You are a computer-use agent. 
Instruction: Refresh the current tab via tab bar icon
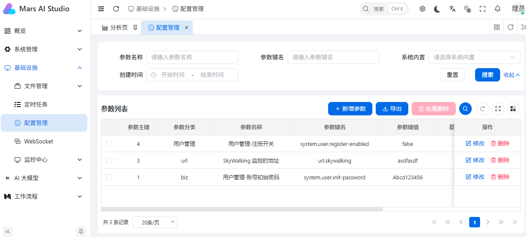coord(511,27)
